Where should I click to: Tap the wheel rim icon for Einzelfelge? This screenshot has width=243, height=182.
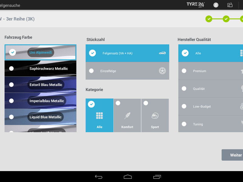(162, 71)
